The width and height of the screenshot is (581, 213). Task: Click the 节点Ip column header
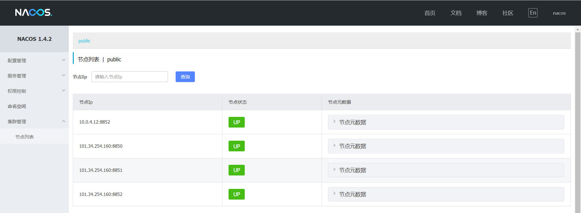pos(147,102)
